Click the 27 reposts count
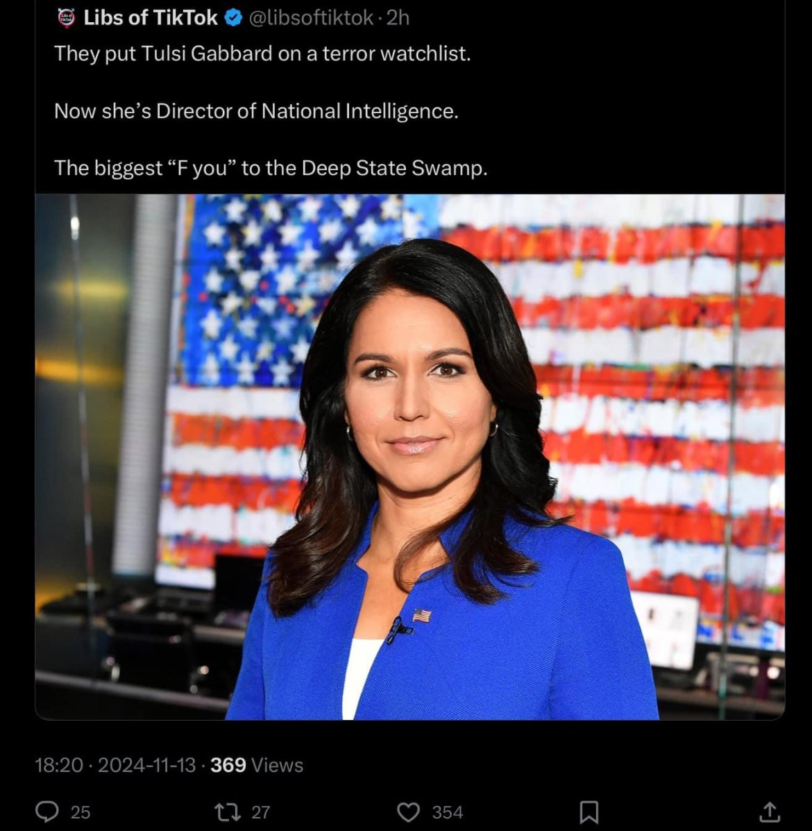 260,812
